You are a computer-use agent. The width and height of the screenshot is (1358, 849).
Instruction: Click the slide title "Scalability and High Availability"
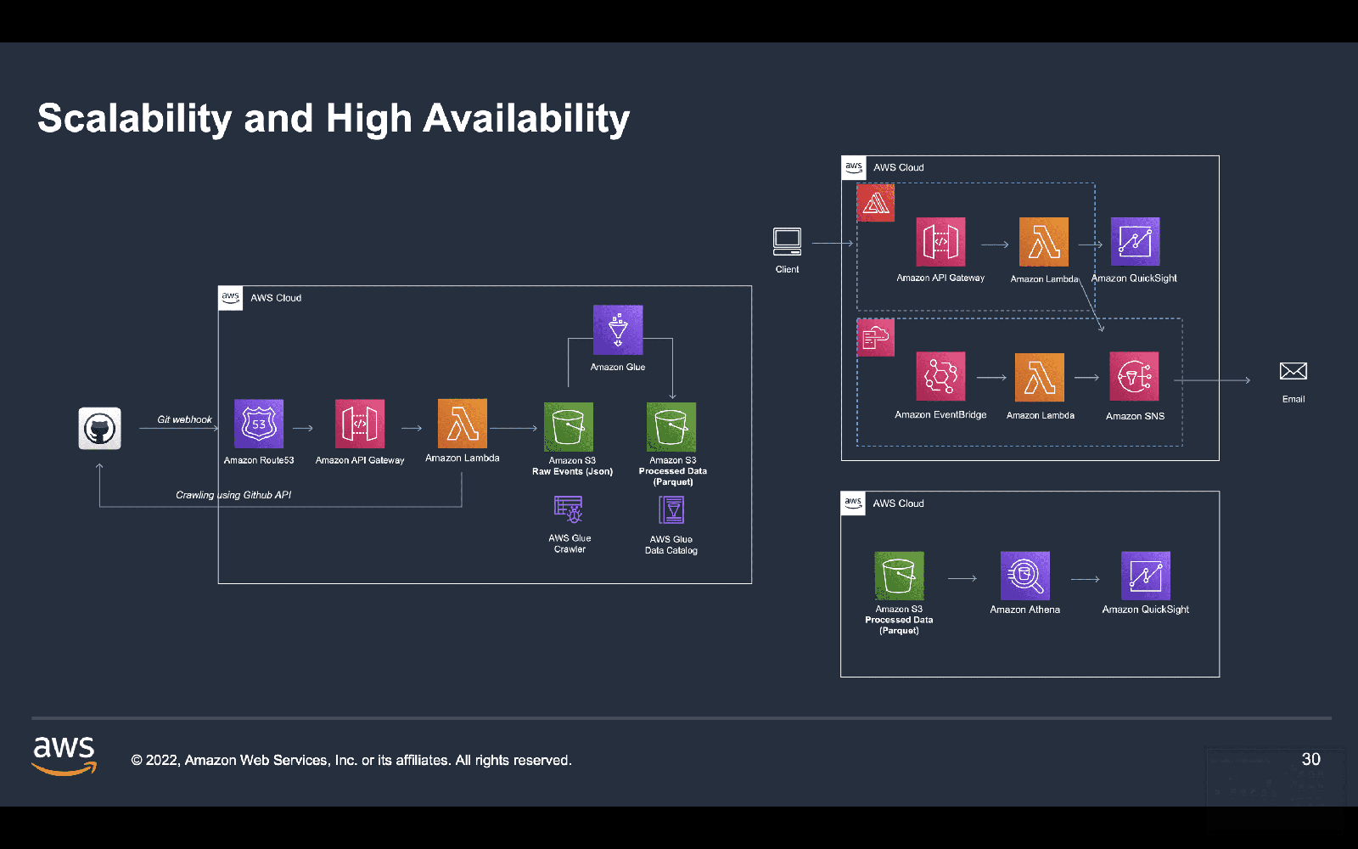pos(334,118)
